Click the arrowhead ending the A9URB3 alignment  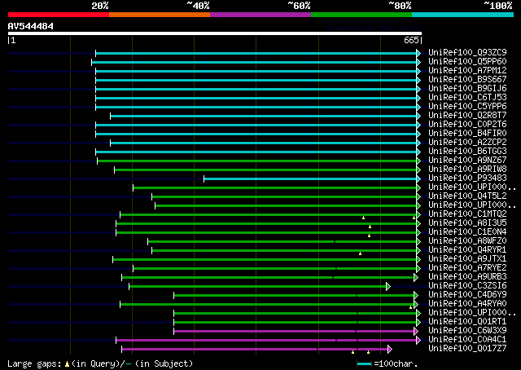pos(416,277)
